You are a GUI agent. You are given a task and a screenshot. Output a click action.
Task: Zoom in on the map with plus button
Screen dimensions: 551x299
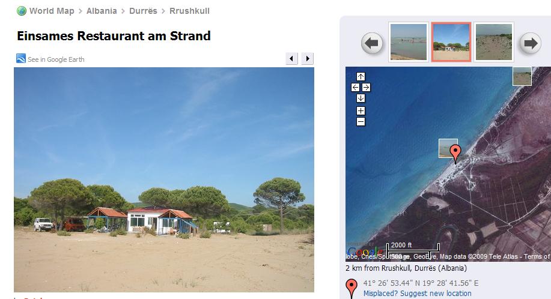[x=361, y=111]
